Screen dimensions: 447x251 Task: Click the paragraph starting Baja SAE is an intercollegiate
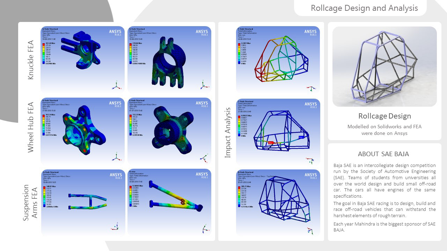click(384, 181)
